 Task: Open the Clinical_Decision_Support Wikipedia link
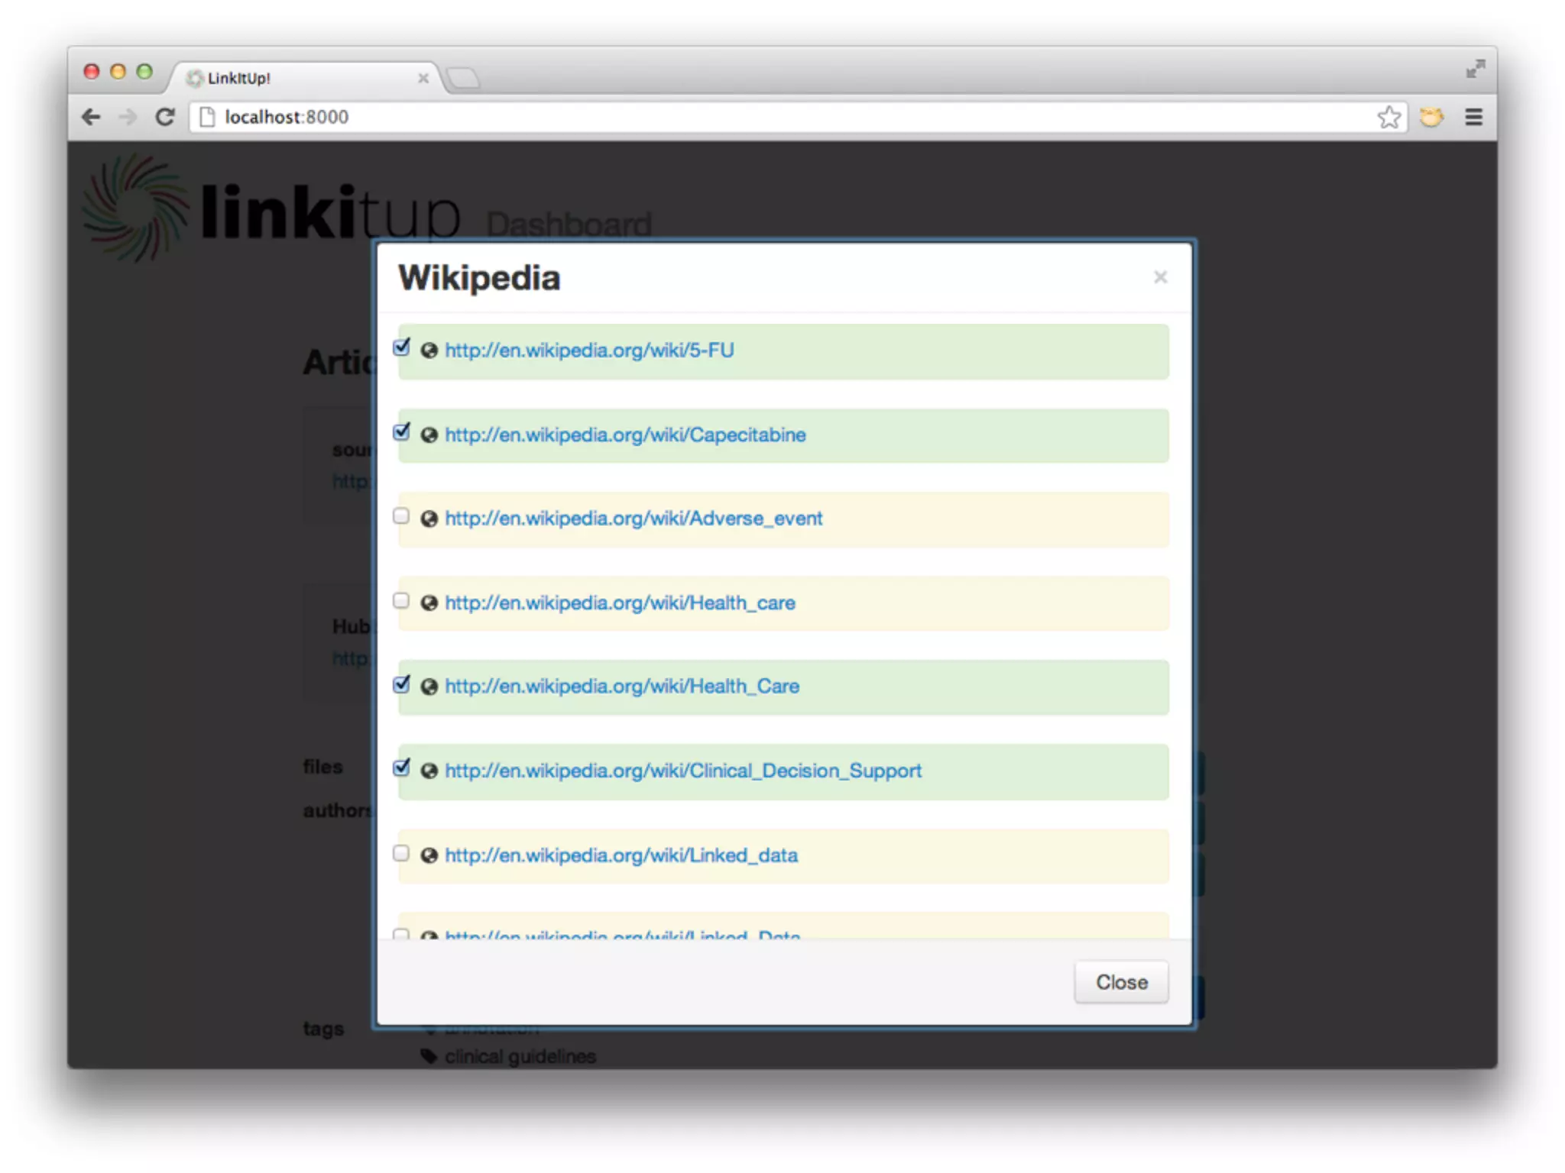pyautogui.click(x=683, y=771)
